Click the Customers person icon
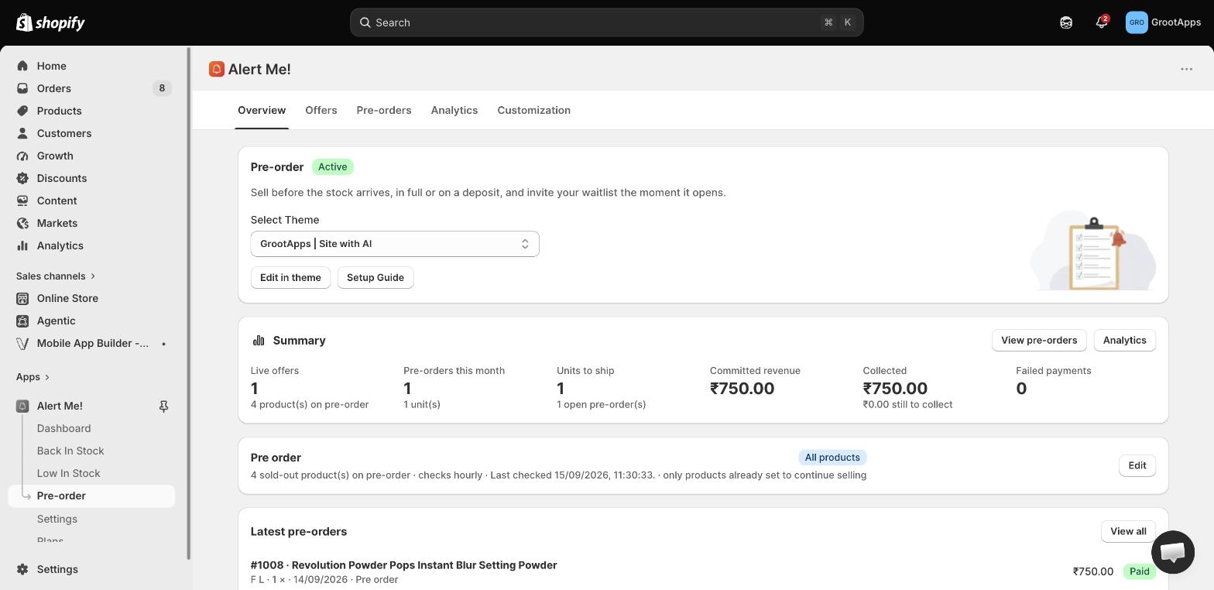The image size is (1214, 590). (x=22, y=133)
